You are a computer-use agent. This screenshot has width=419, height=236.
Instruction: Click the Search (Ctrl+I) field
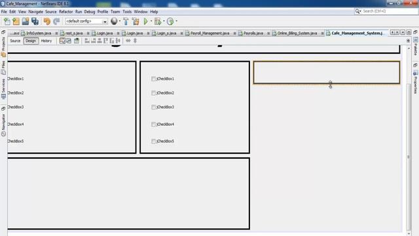coord(386,11)
